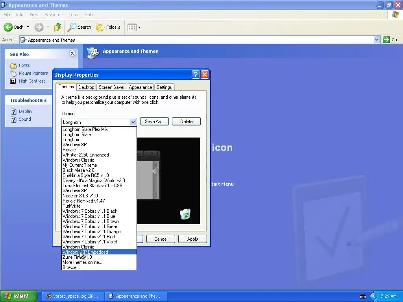
Task: Select TurkVista theme
Action: pos(99,206)
